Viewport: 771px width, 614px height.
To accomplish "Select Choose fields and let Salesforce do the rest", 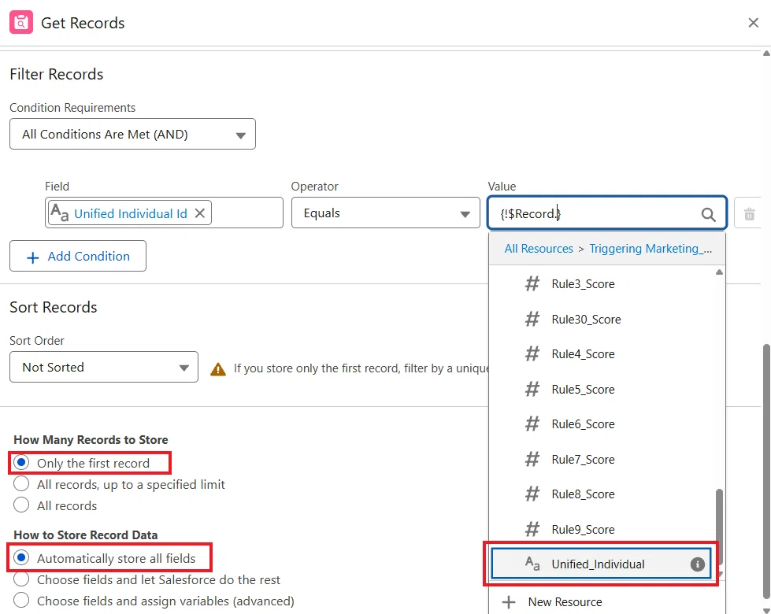I will coord(21,579).
